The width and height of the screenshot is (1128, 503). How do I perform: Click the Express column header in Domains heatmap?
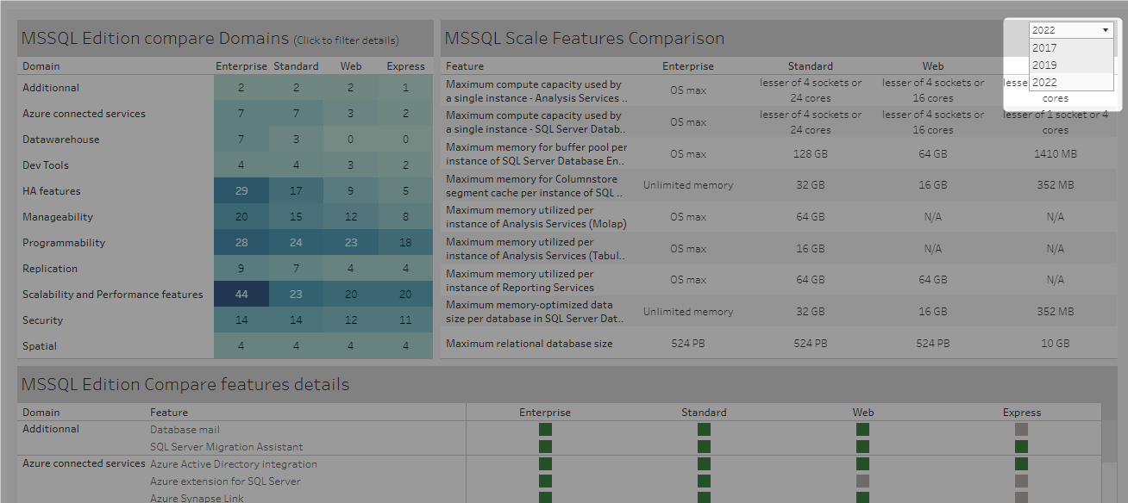pos(405,66)
